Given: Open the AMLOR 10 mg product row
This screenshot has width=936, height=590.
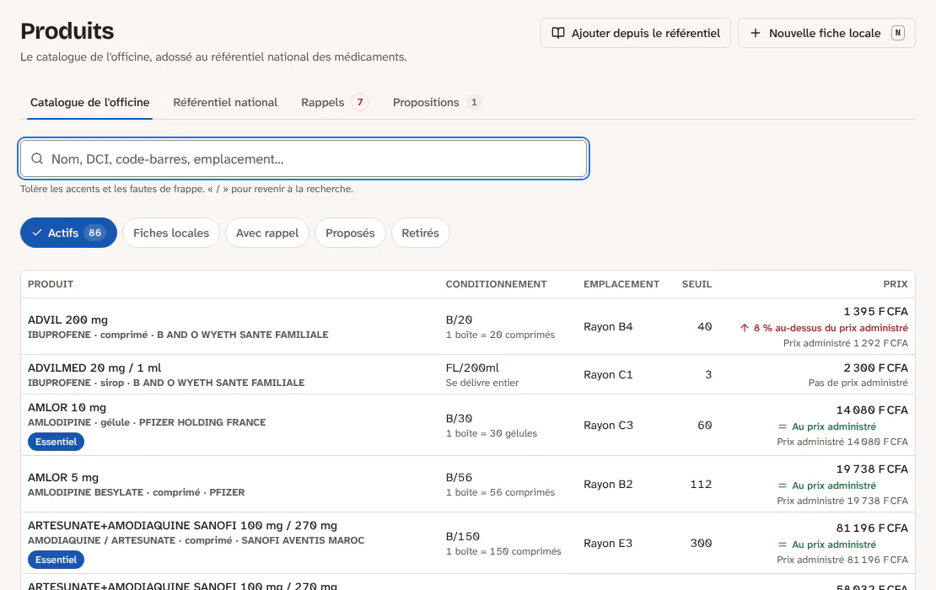Looking at the screenshot, I should (467, 426).
